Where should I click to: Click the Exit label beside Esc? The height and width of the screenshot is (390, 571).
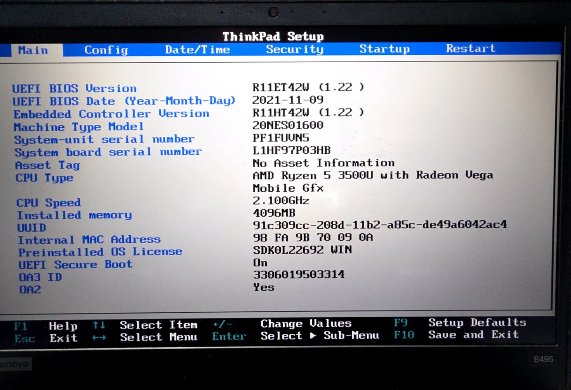point(64,338)
